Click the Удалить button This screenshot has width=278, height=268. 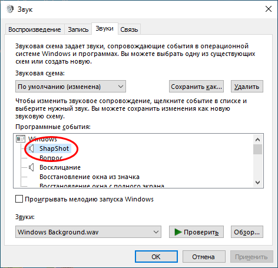247,87
